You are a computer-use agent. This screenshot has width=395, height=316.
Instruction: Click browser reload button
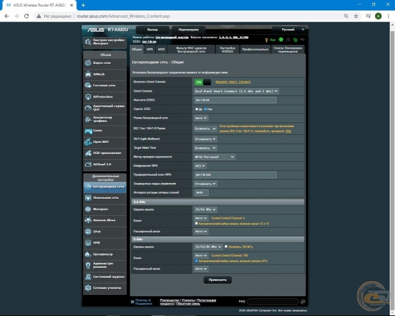pos(26,16)
